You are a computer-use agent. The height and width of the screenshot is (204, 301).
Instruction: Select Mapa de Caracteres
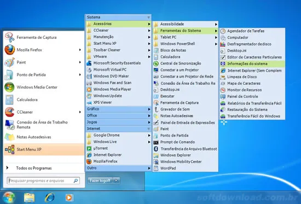[252, 84]
